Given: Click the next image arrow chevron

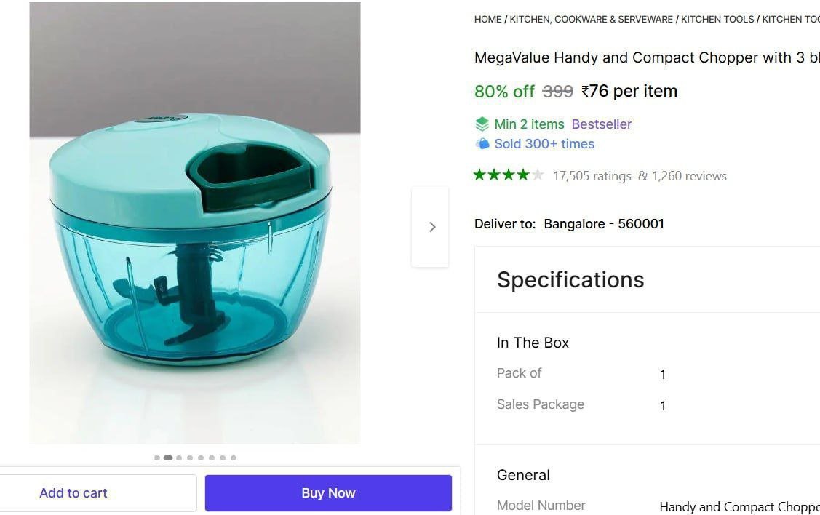Looking at the screenshot, I should [x=431, y=227].
